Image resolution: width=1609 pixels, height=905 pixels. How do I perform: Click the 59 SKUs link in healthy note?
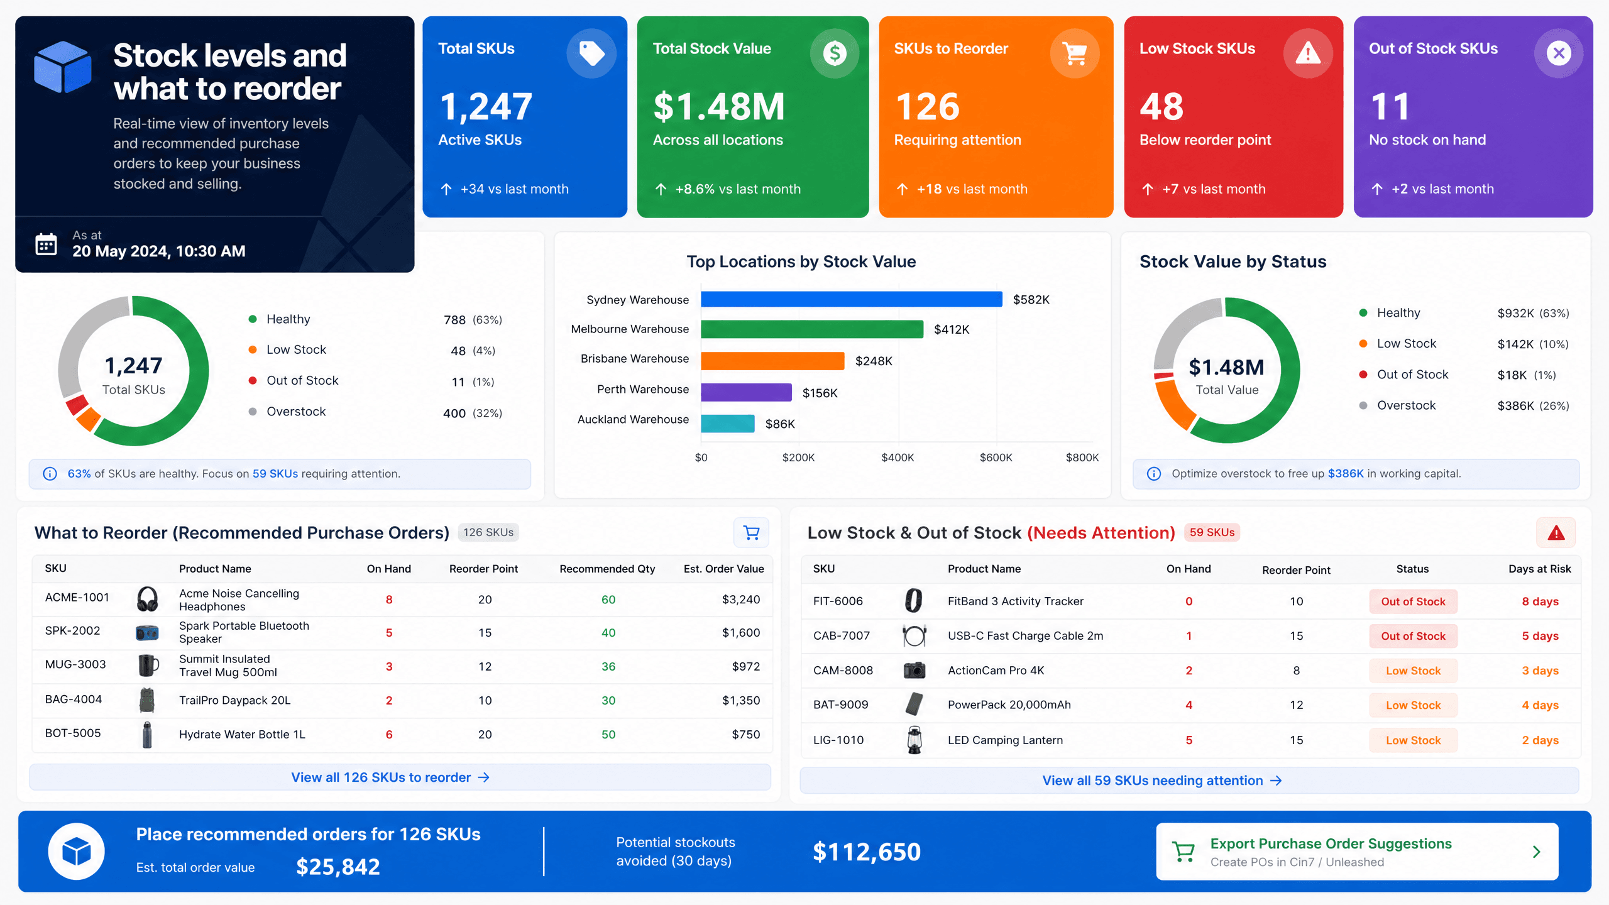click(x=275, y=474)
